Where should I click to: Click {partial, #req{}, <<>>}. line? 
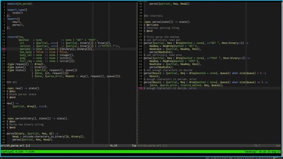(x=30, y=106)
